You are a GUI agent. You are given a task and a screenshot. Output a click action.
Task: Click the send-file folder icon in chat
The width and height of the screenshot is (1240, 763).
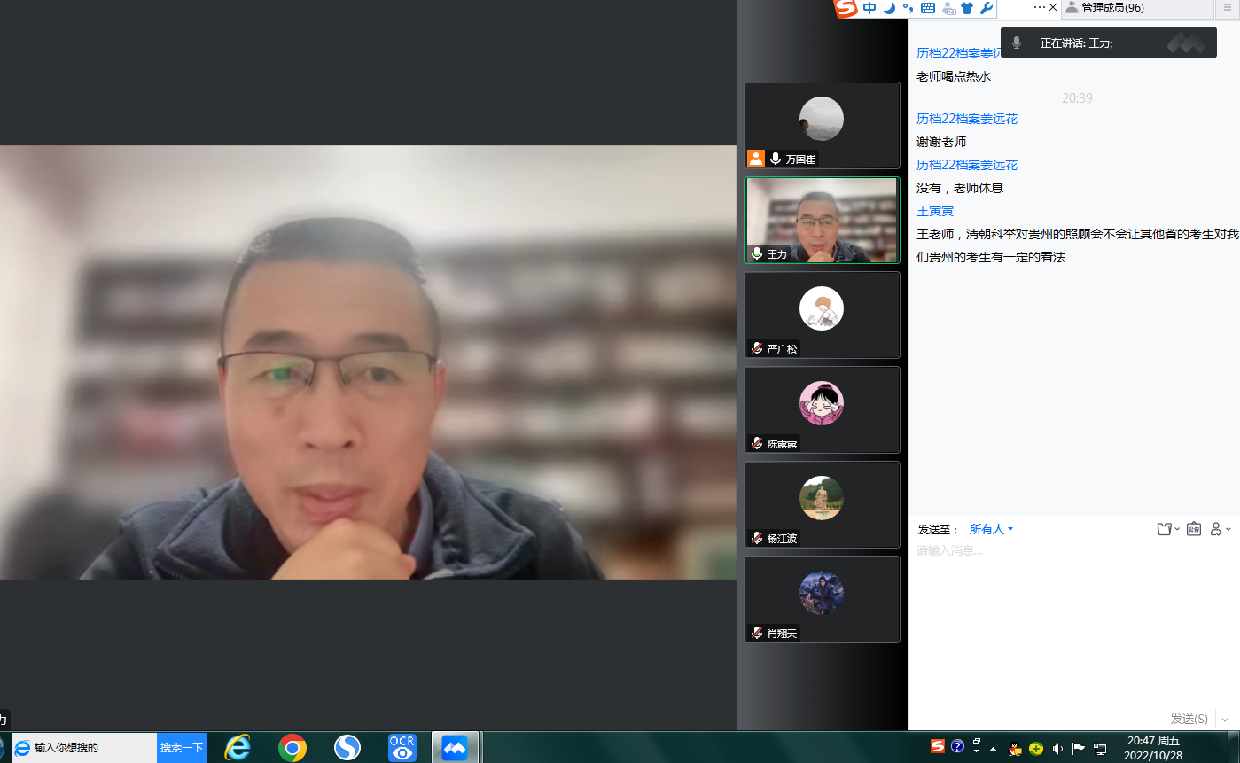tap(1165, 529)
